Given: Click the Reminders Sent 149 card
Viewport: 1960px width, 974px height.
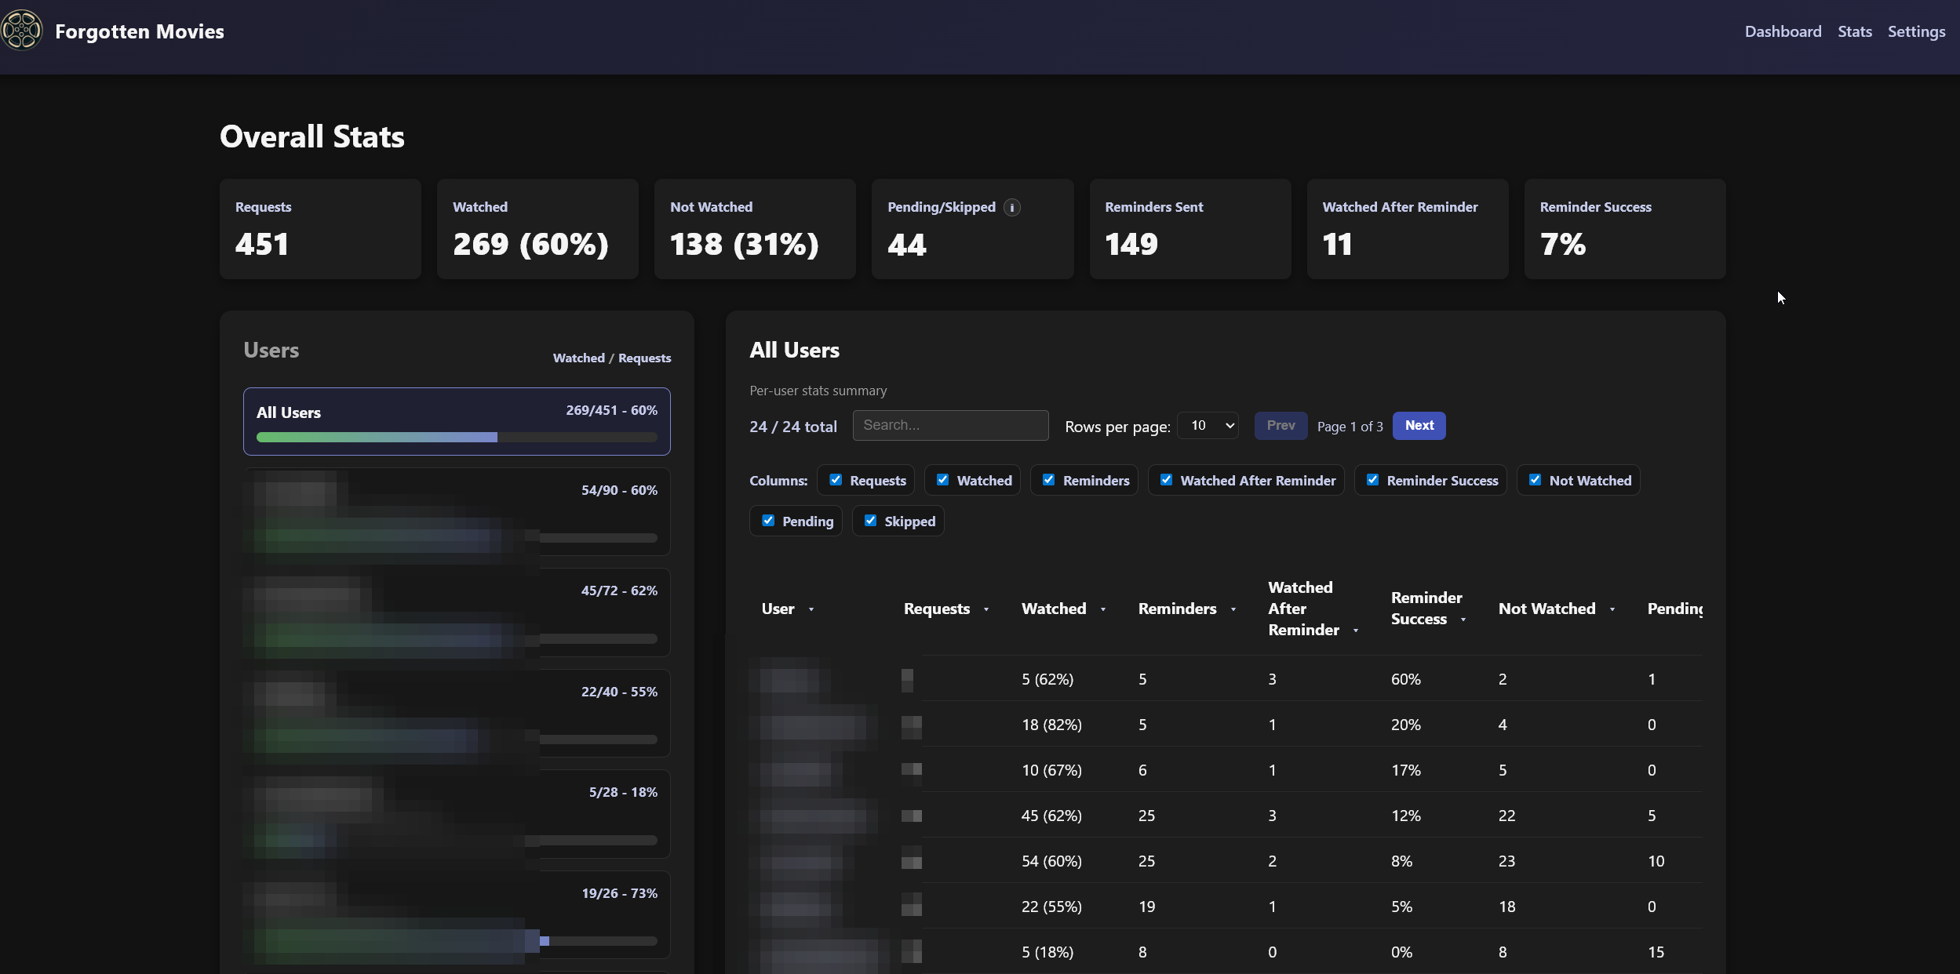Looking at the screenshot, I should (1190, 229).
